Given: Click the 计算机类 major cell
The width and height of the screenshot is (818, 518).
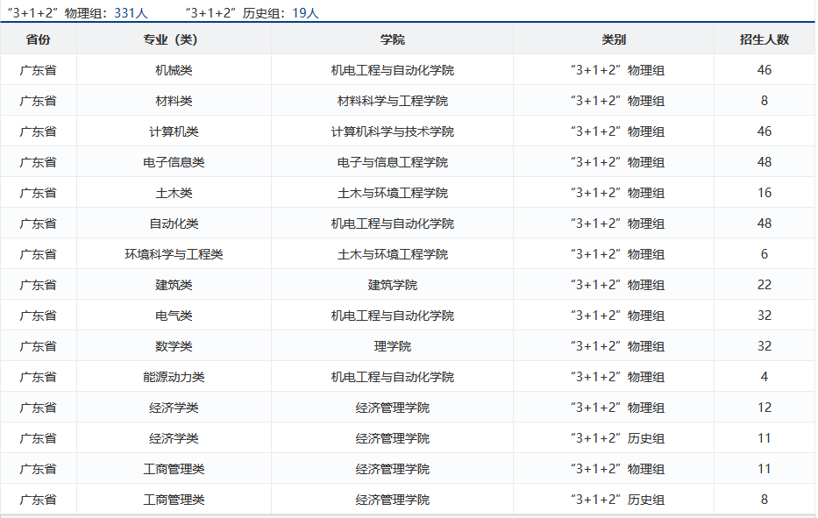Looking at the screenshot, I should click(x=174, y=131).
